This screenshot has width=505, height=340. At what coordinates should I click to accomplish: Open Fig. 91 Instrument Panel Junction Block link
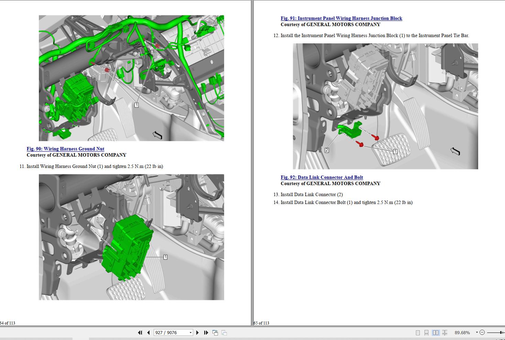click(341, 18)
